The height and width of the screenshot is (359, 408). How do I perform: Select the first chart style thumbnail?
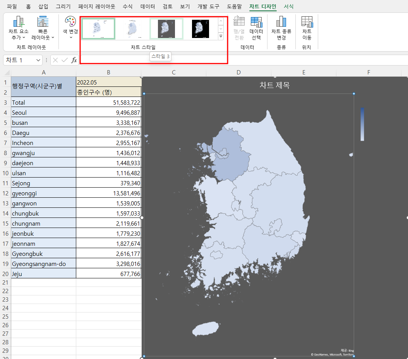click(x=98, y=29)
